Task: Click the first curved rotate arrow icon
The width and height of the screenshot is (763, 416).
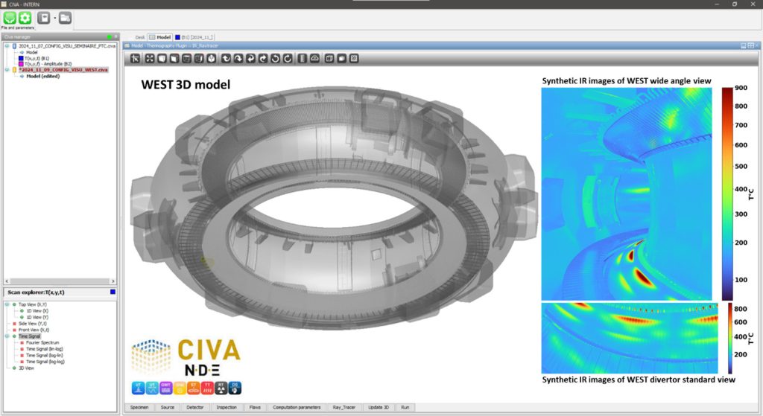Action: pos(226,58)
